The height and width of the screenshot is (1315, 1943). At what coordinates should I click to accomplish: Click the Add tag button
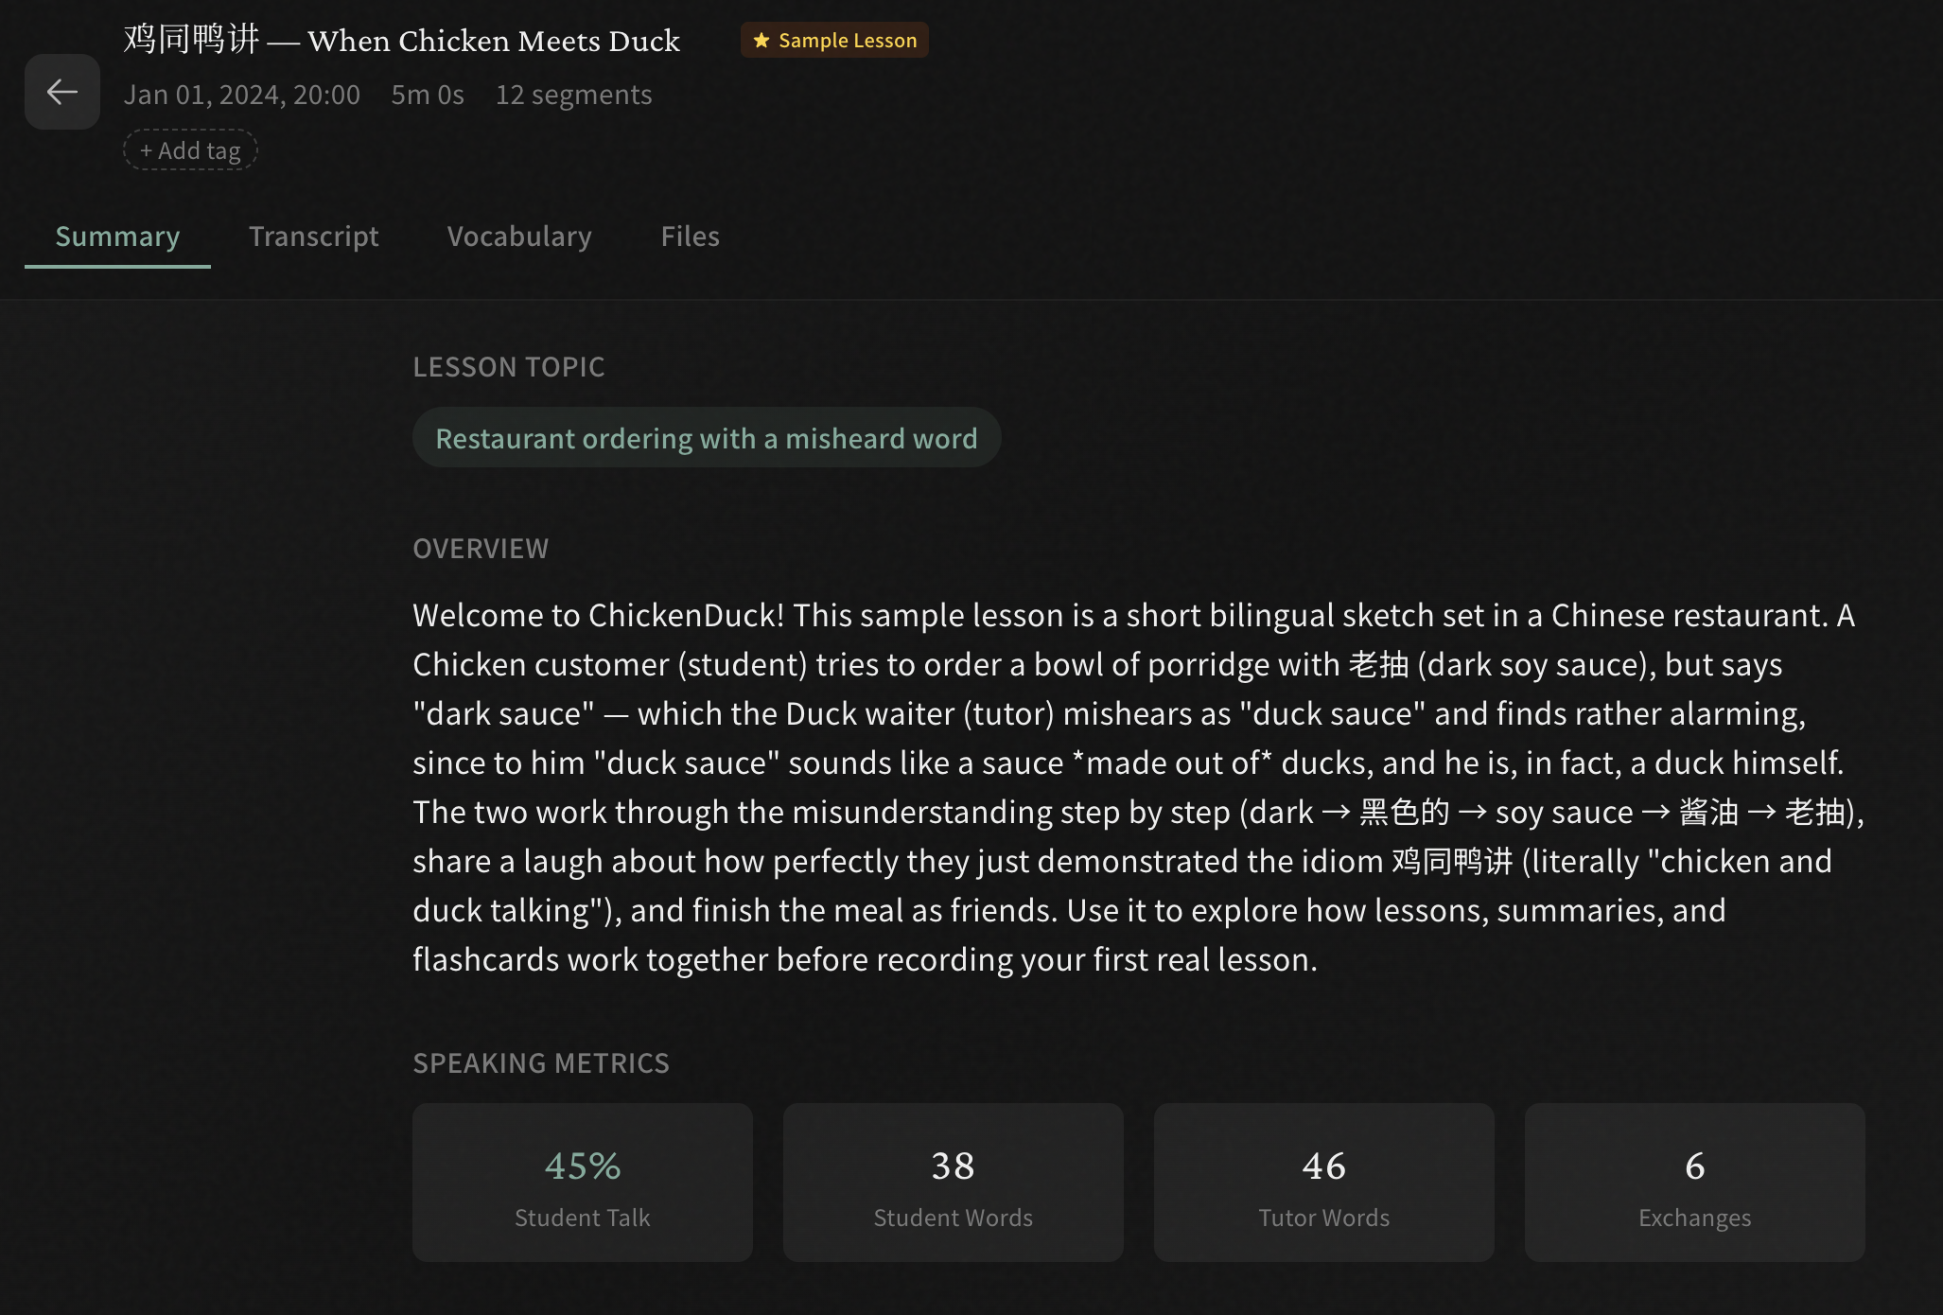(x=189, y=149)
